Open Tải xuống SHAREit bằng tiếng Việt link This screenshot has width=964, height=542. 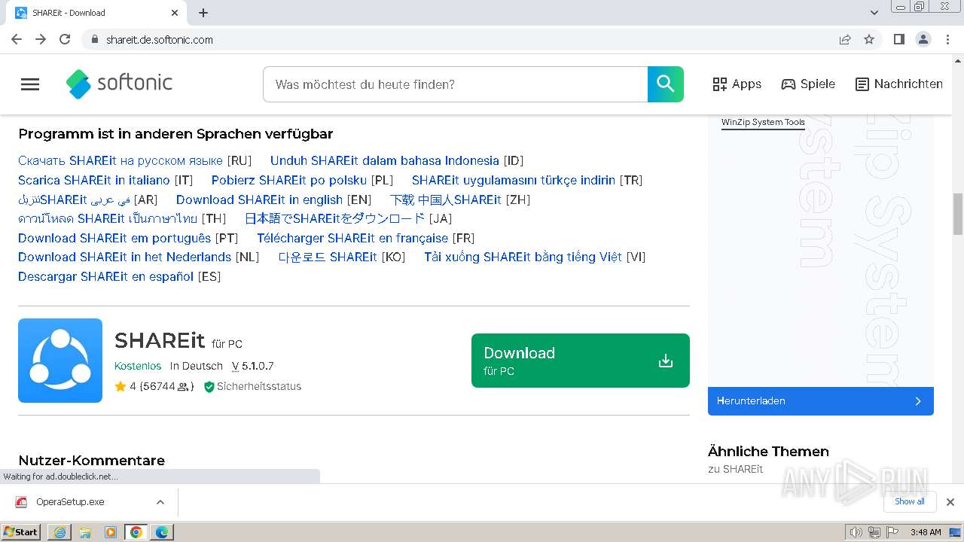tap(523, 257)
